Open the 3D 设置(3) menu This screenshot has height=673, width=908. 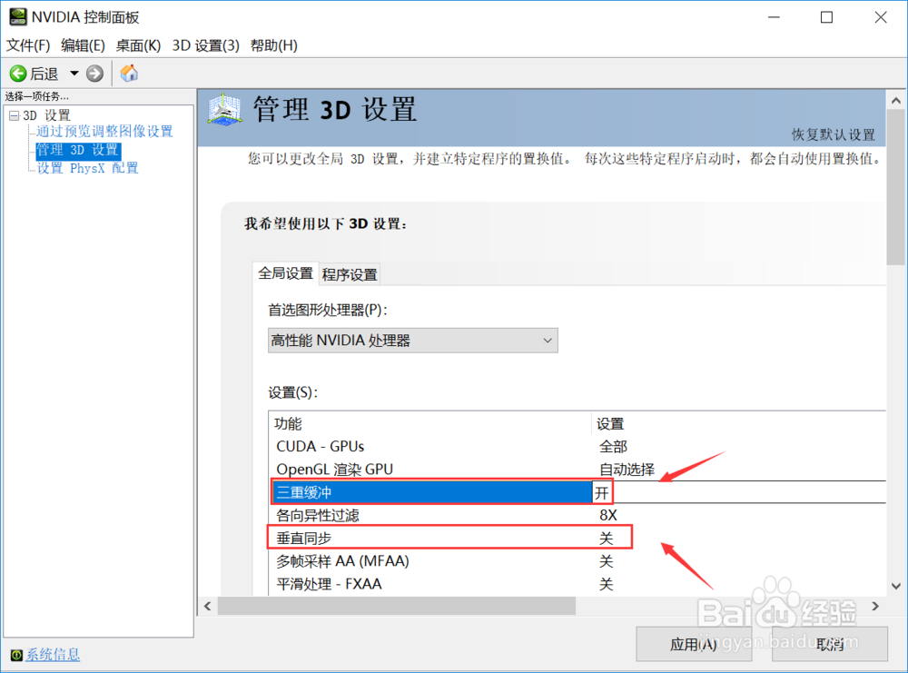point(205,45)
